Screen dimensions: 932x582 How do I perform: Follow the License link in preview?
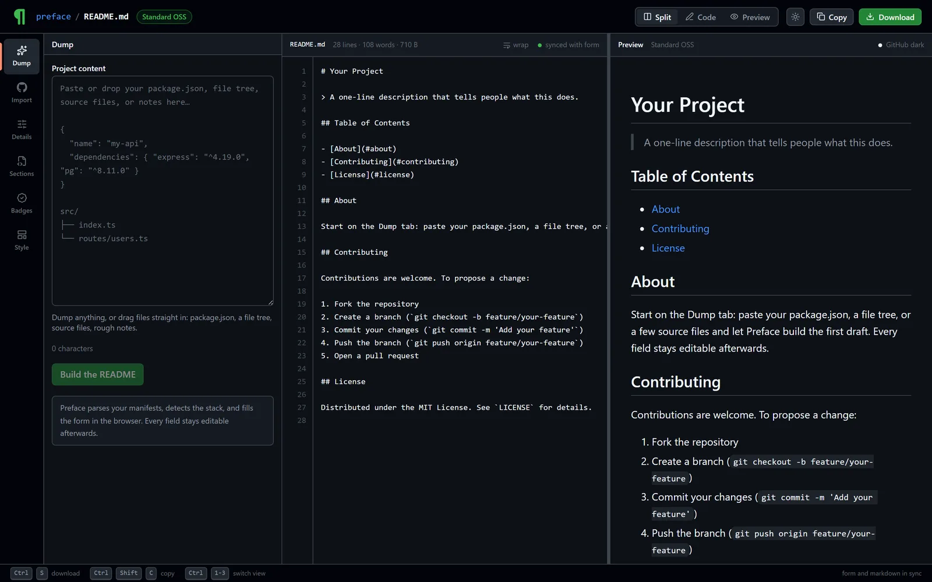(668, 248)
